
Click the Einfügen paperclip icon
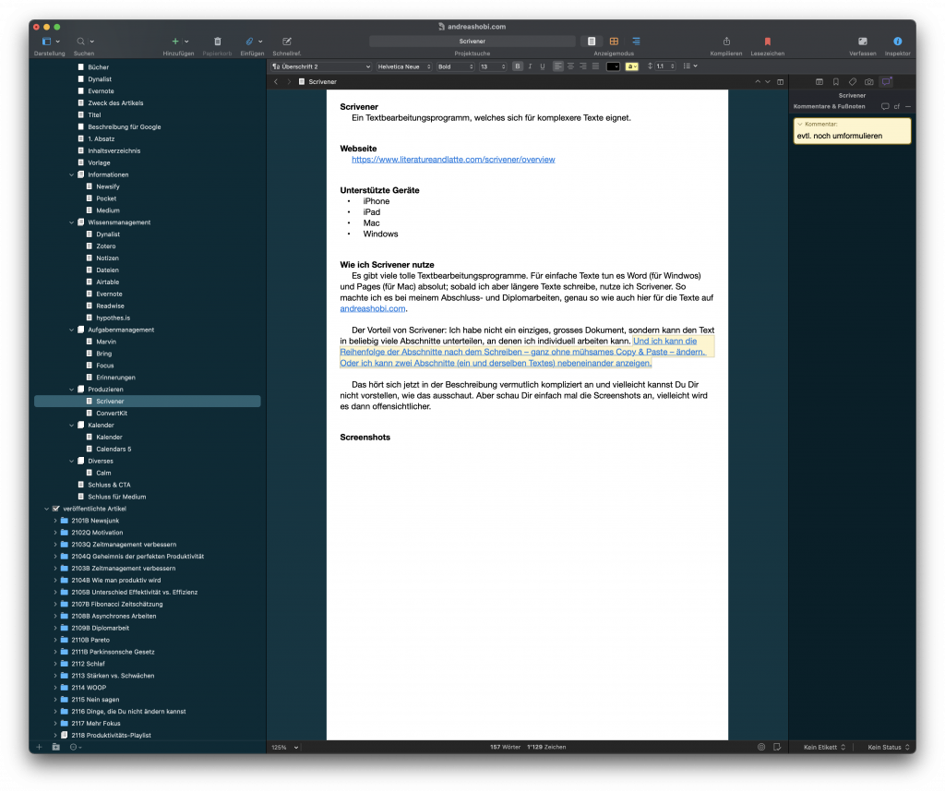(249, 42)
